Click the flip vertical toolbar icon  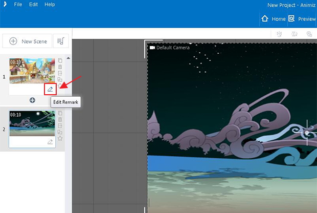[x=294, y=34]
